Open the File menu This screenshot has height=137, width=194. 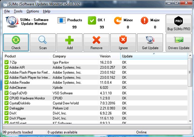coord(7,11)
